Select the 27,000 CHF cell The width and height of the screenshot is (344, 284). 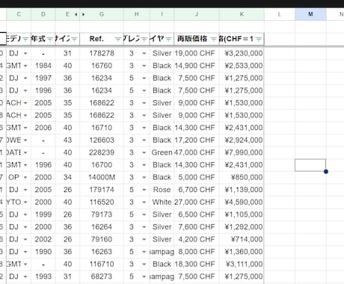197,202
